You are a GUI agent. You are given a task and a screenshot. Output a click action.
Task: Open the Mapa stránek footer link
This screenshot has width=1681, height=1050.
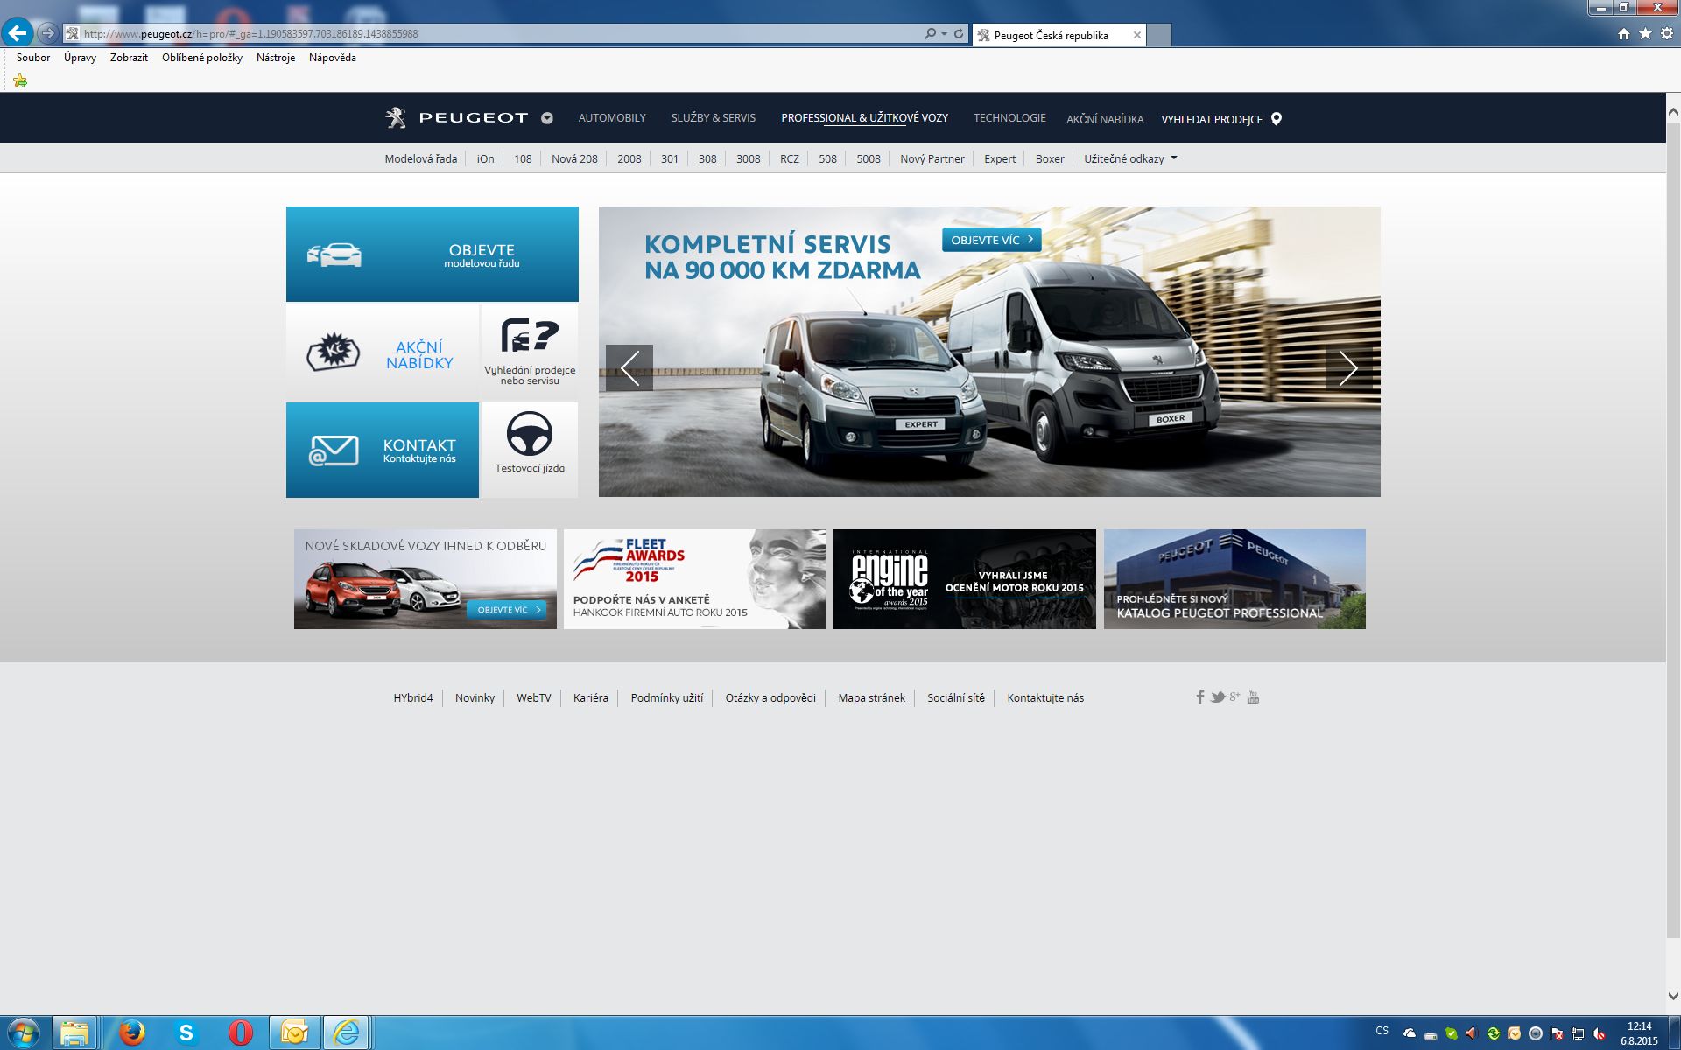(x=871, y=697)
